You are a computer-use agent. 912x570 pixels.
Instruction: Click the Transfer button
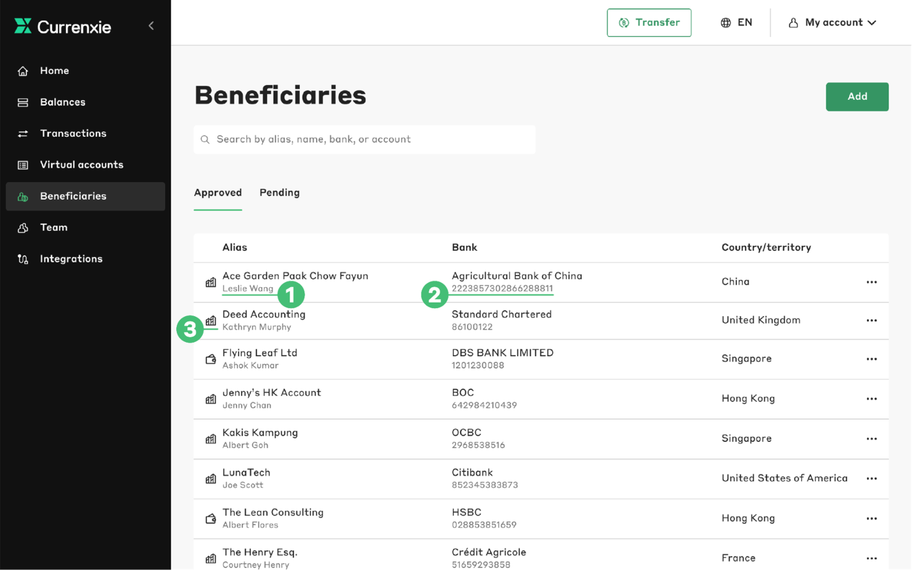(x=649, y=22)
